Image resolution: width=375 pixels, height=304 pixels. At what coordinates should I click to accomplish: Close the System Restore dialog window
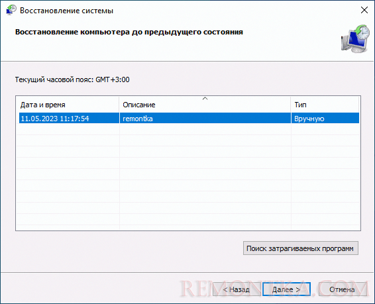click(364, 10)
